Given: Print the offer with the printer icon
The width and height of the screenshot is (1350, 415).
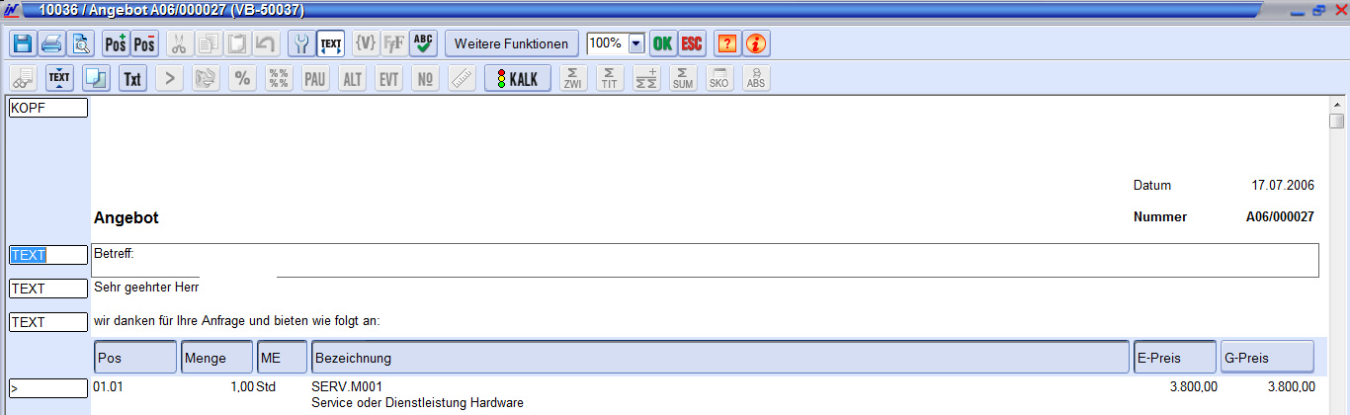Looking at the screenshot, I should click(x=51, y=43).
